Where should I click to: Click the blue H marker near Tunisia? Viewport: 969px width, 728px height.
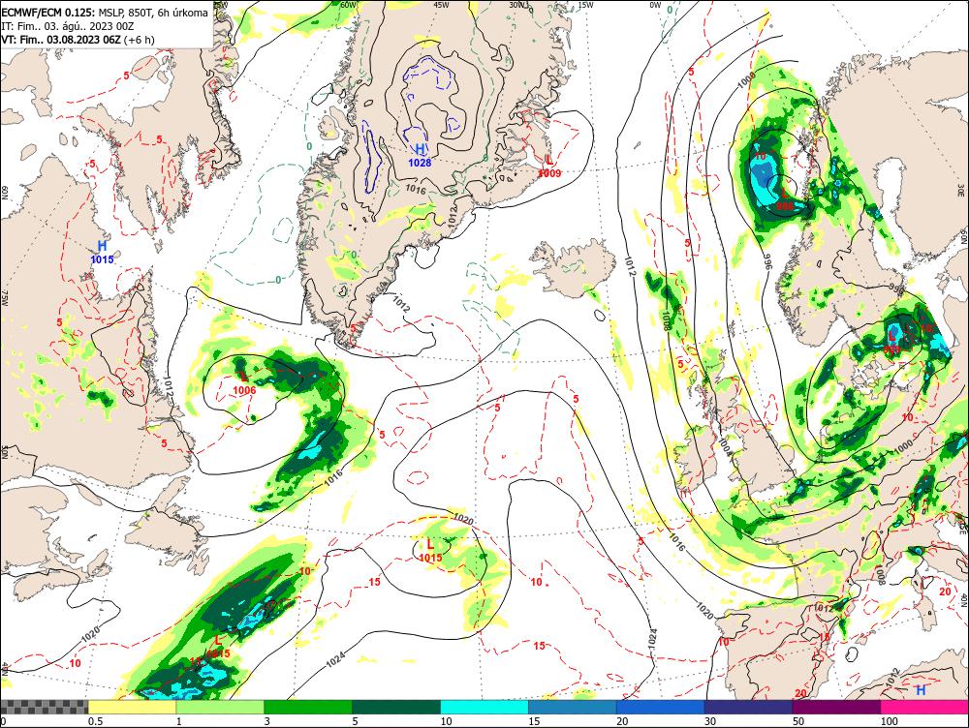tap(921, 689)
